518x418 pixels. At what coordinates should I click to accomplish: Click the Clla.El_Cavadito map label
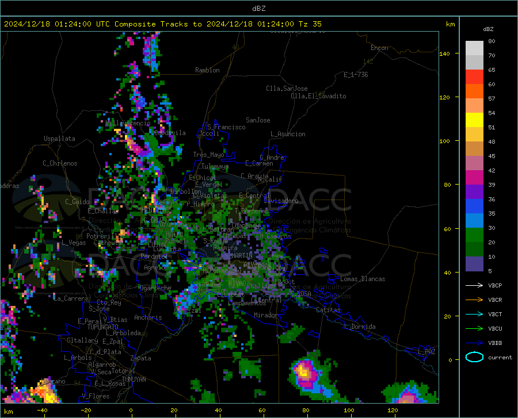pos(318,96)
